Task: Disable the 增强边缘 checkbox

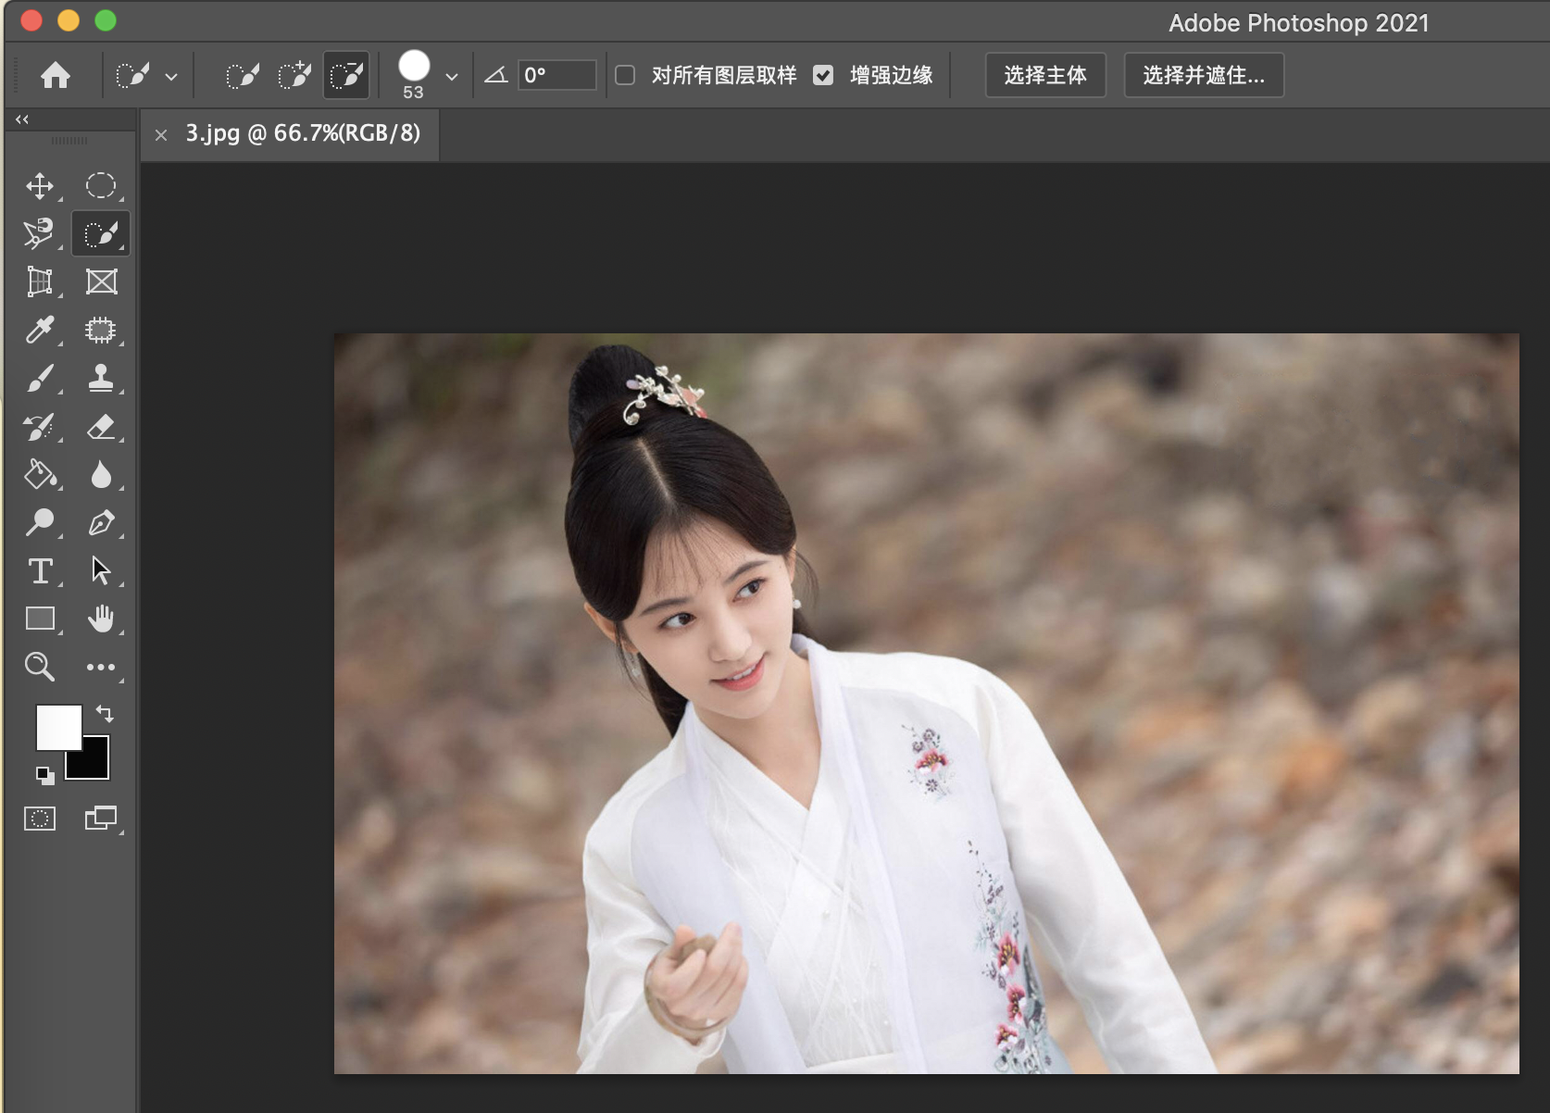Action: coord(825,75)
